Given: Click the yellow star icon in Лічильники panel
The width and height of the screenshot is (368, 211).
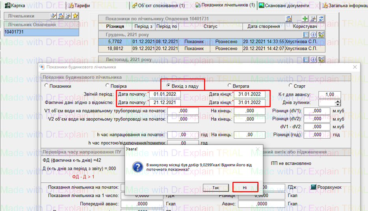Looking at the screenshot, I should (75, 16).
